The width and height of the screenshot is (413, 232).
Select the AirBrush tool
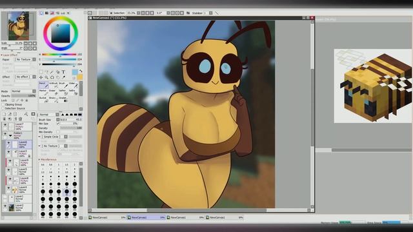click(54, 84)
